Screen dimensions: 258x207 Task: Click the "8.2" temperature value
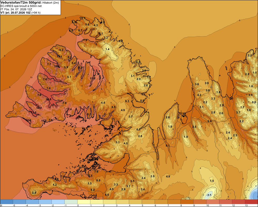click(x=89, y=114)
